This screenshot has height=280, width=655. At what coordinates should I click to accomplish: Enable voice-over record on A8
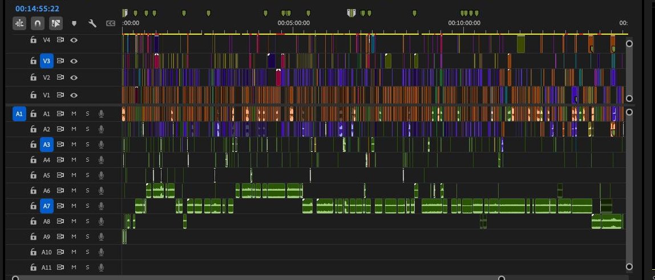[x=101, y=221]
